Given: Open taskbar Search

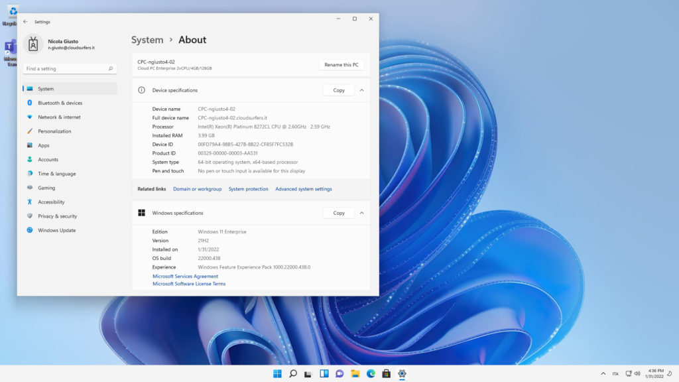Looking at the screenshot, I should [x=292, y=373].
